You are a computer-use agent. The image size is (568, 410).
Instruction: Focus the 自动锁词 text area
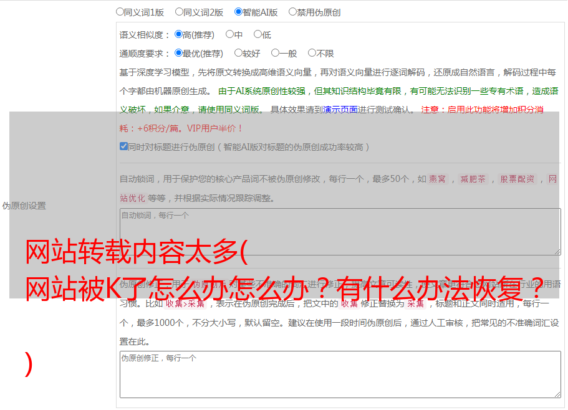click(x=340, y=232)
